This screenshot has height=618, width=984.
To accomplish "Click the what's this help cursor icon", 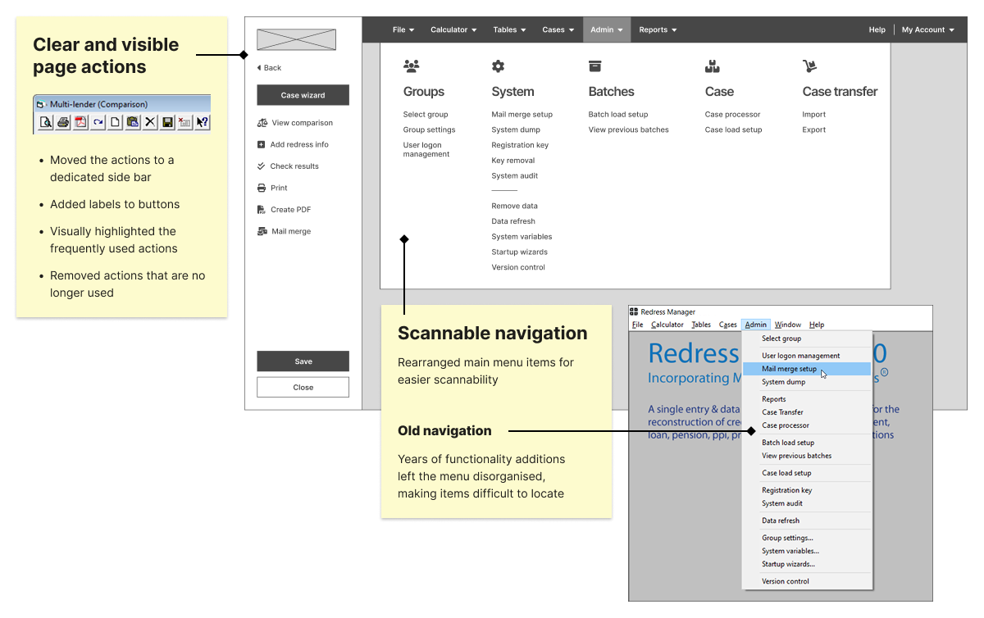I will click(202, 122).
